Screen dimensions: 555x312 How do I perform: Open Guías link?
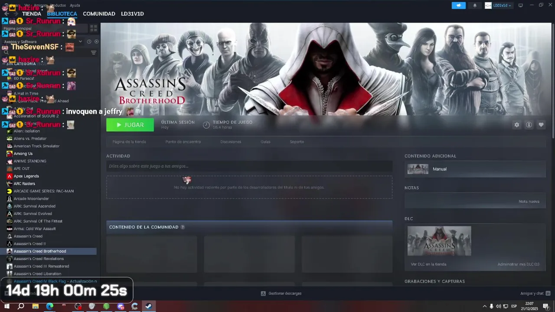(265, 142)
